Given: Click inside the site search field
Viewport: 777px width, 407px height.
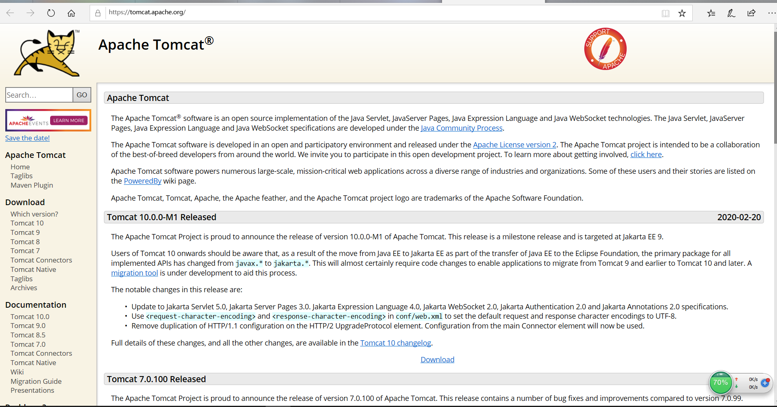Looking at the screenshot, I should (39, 95).
